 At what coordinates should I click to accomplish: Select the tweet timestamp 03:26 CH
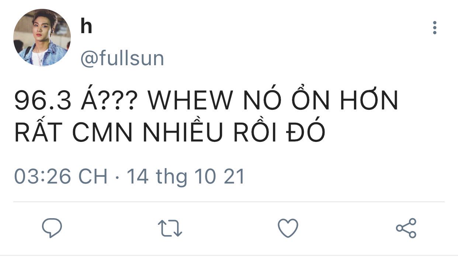tap(61, 177)
